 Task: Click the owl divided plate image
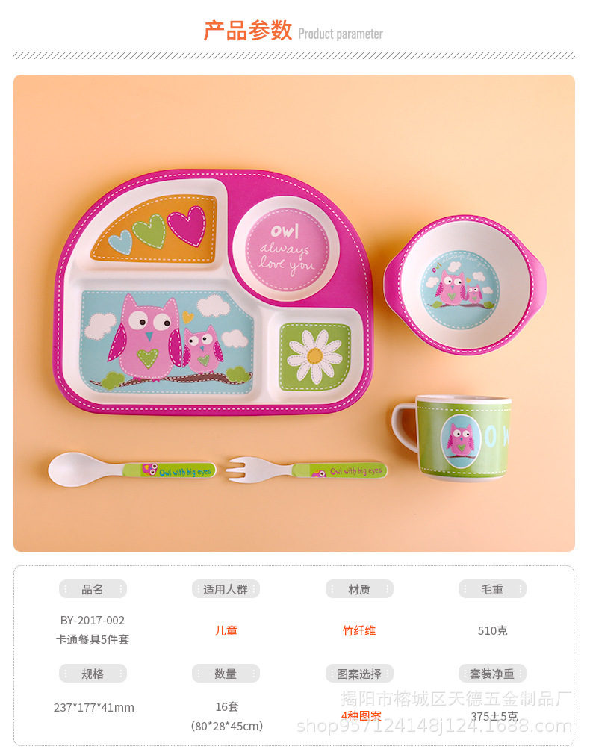[x=213, y=291]
